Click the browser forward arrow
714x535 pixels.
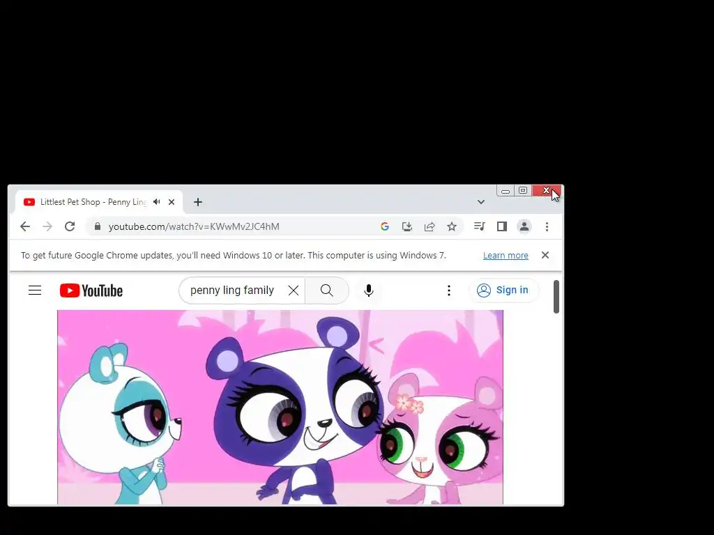click(x=47, y=226)
